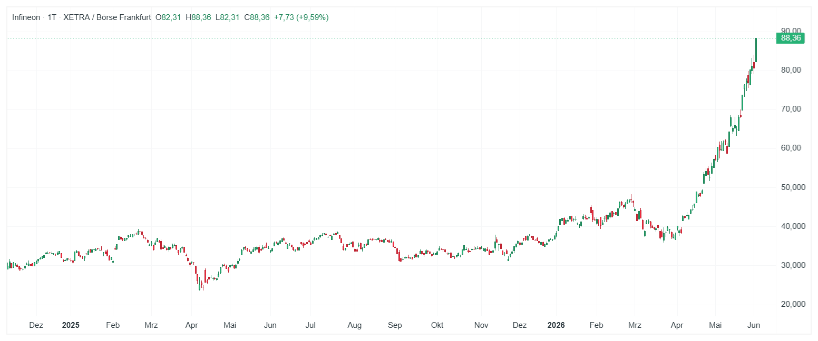Click the Infineon symbol title in legend
Screen dimensions: 818x341
click(x=26, y=17)
